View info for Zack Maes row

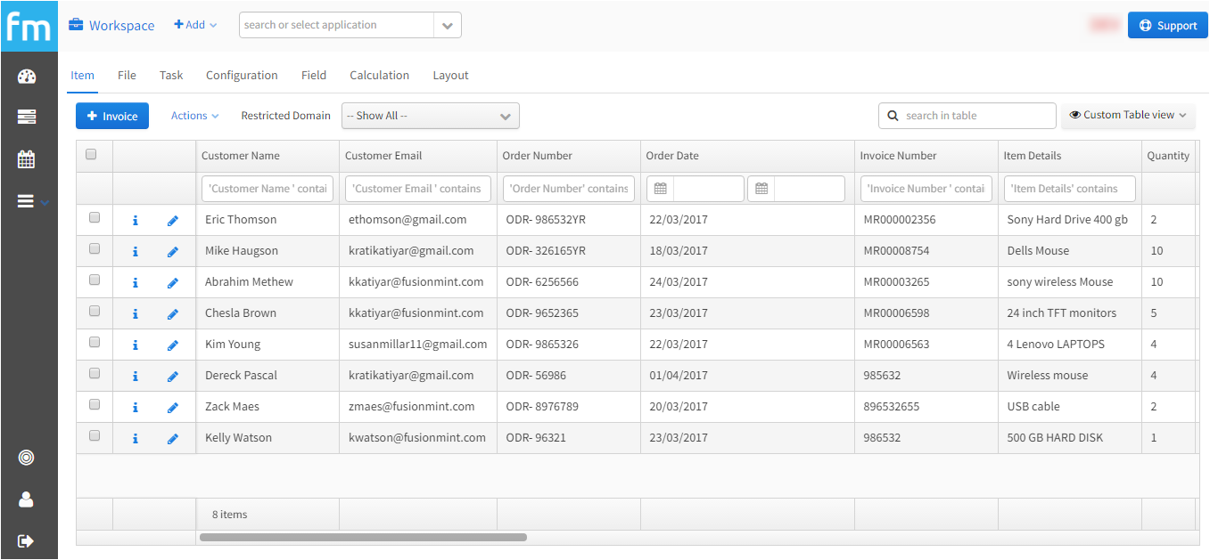(x=136, y=408)
